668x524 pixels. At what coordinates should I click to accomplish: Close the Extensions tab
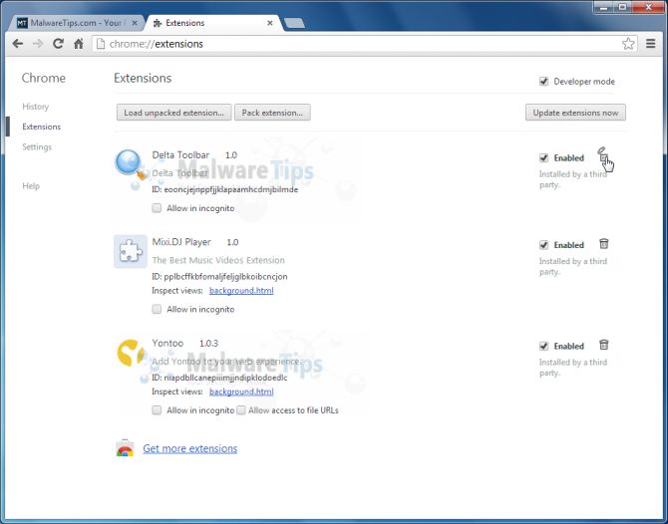[x=269, y=23]
